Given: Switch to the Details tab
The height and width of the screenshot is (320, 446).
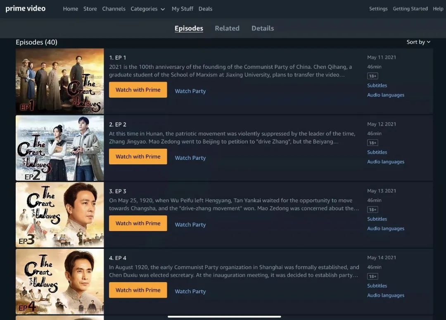Looking at the screenshot, I should (263, 28).
